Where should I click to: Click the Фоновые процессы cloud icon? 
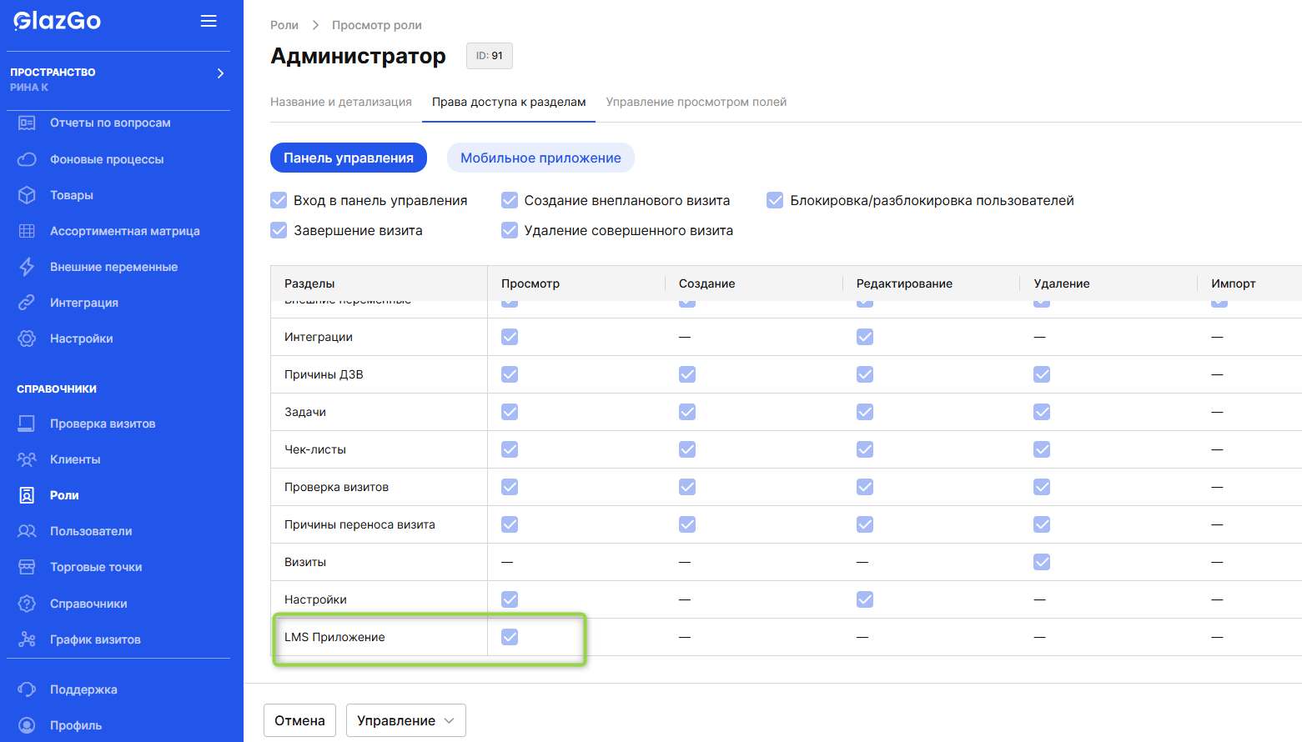pos(27,159)
